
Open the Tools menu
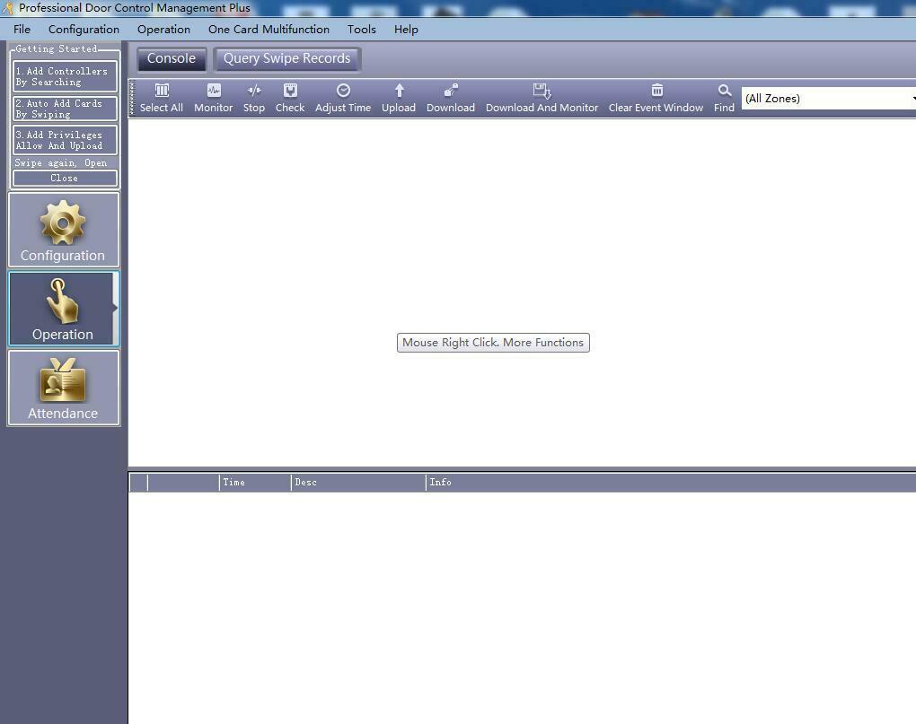tap(362, 30)
